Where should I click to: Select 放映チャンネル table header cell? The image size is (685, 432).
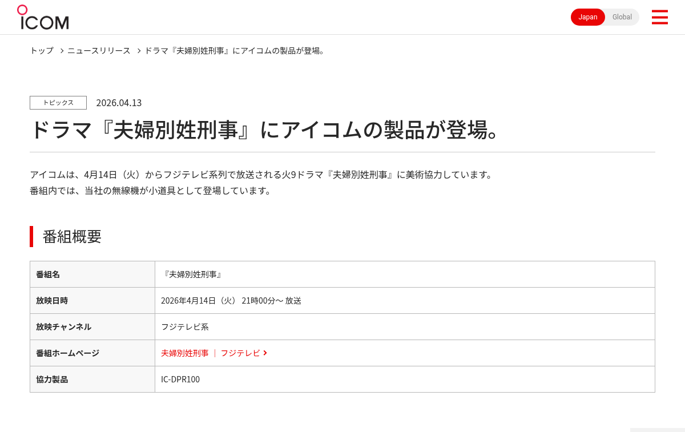pos(92,327)
